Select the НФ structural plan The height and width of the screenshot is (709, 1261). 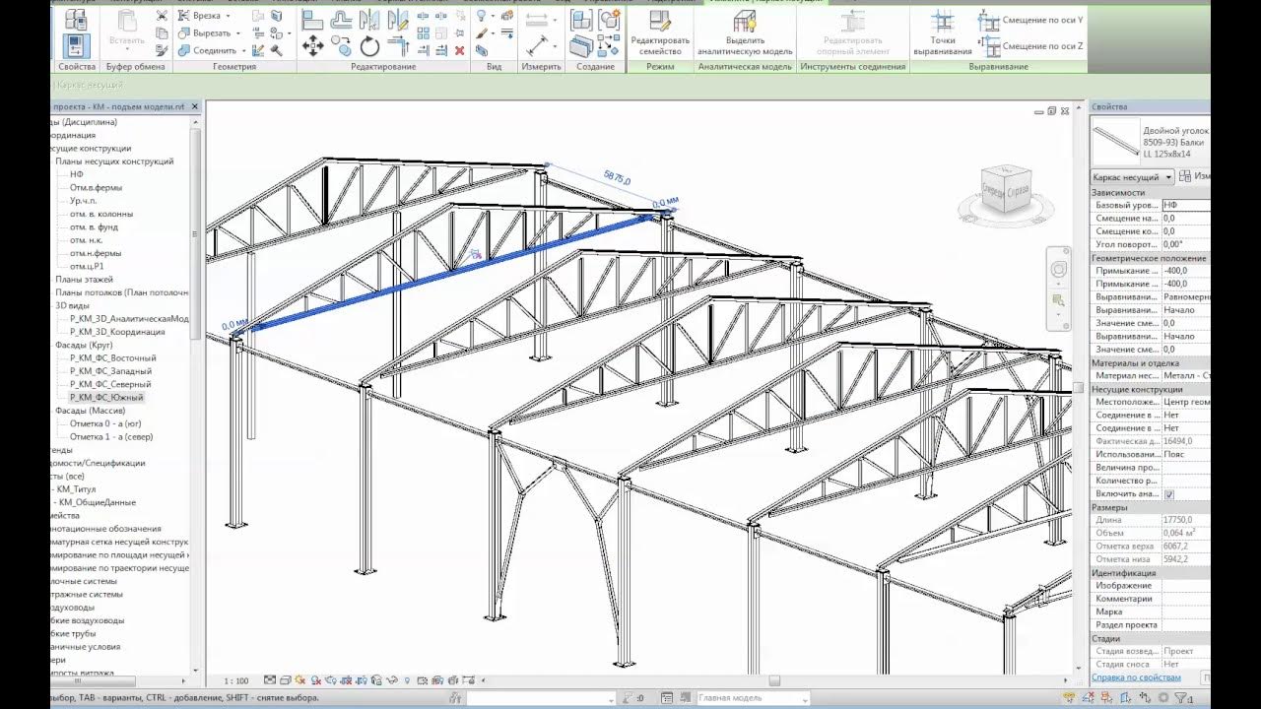pos(77,174)
